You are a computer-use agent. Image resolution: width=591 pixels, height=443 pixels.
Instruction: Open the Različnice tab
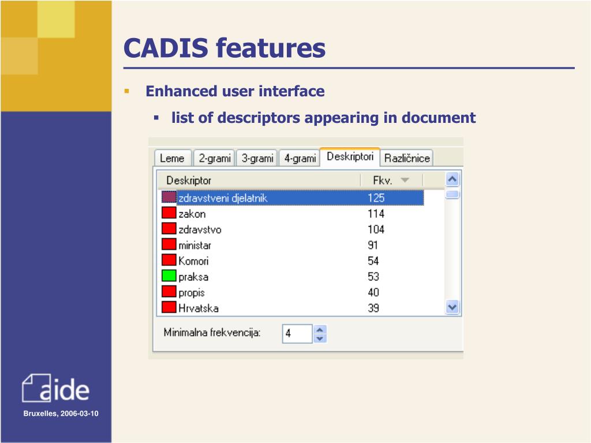tap(407, 158)
